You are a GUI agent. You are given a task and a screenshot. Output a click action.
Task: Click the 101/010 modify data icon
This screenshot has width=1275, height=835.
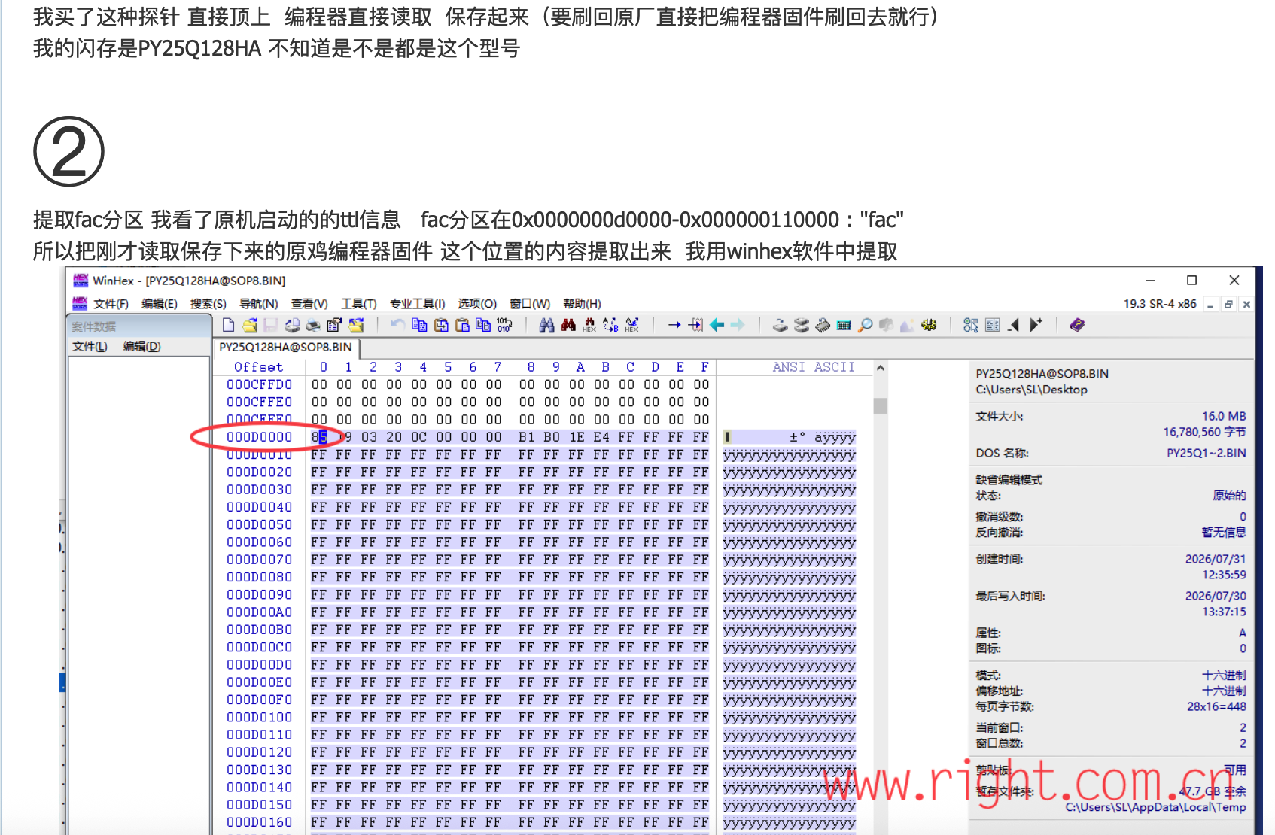coord(504,324)
